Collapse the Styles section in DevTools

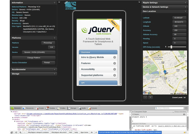[133, 114]
